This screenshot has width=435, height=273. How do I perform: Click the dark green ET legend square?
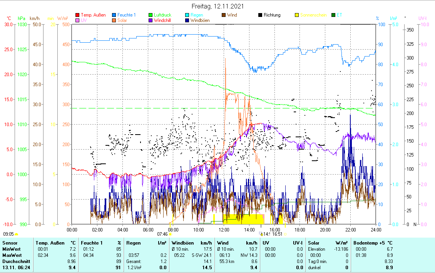point(333,15)
